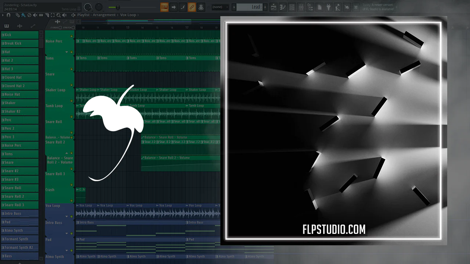
Task: Collapse the Noise Perc track group arrow
Action: [x=66, y=52]
